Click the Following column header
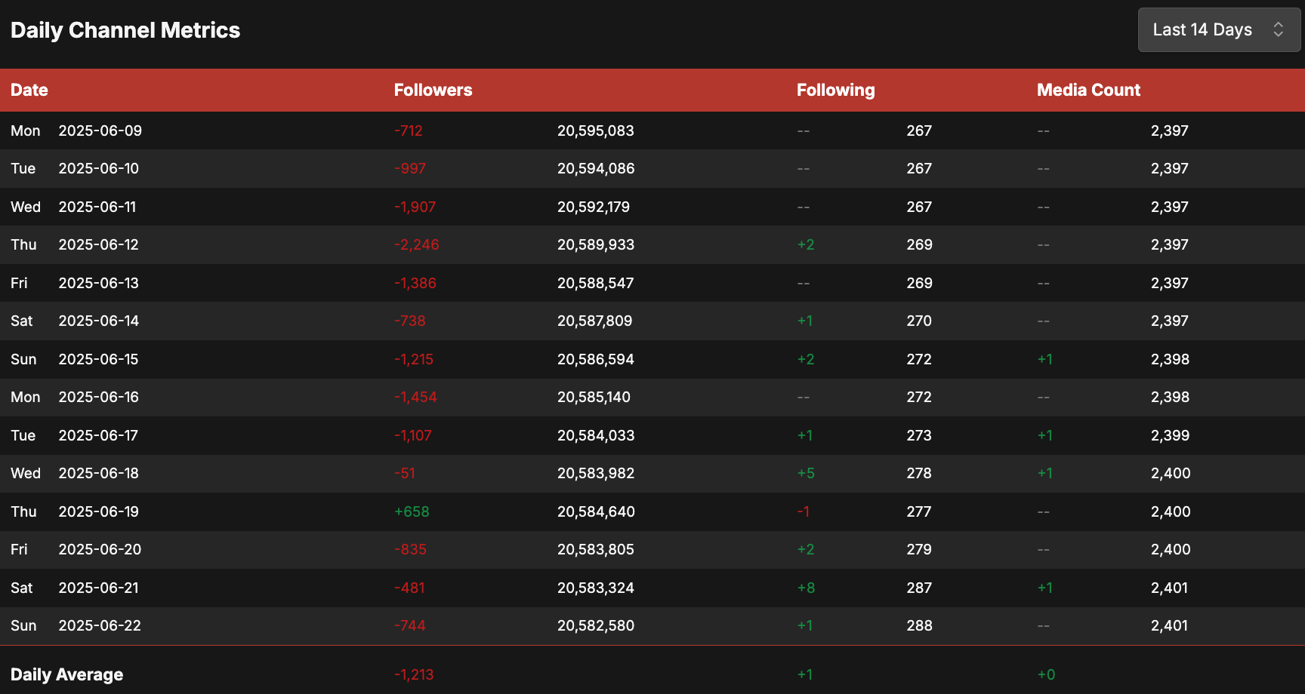This screenshot has width=1305, height=694. pos(835,91)
